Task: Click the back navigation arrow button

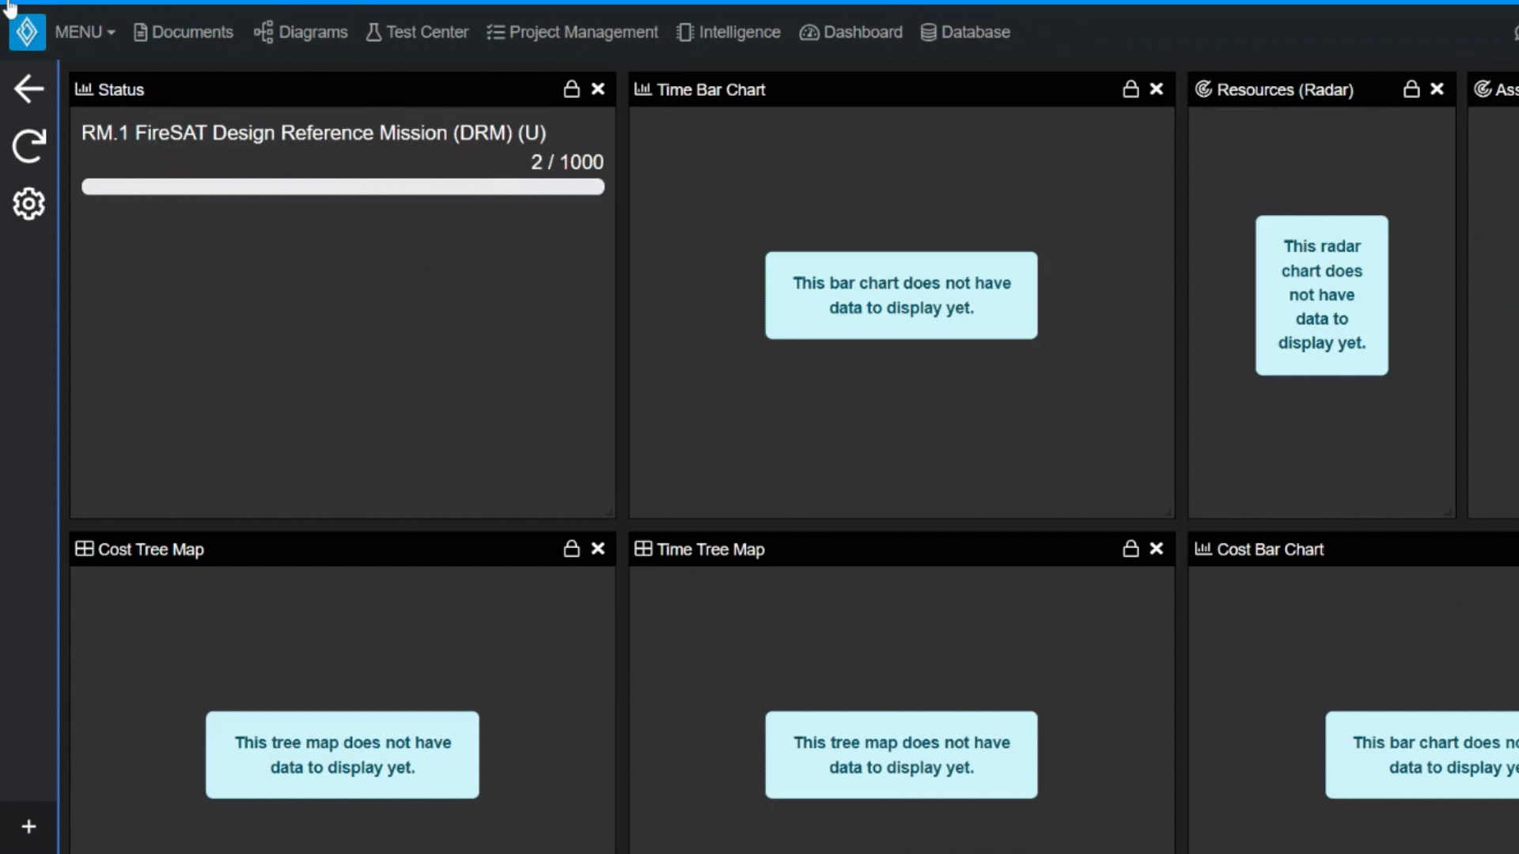Action: pyautogui.click(x=28, y=89)
